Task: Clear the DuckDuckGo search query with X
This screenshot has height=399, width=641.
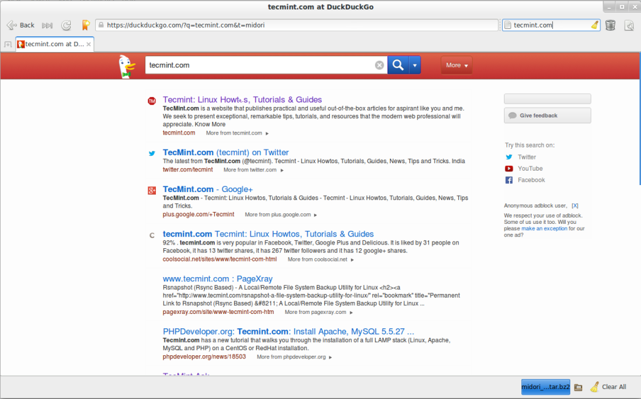Action: point(379,65)
